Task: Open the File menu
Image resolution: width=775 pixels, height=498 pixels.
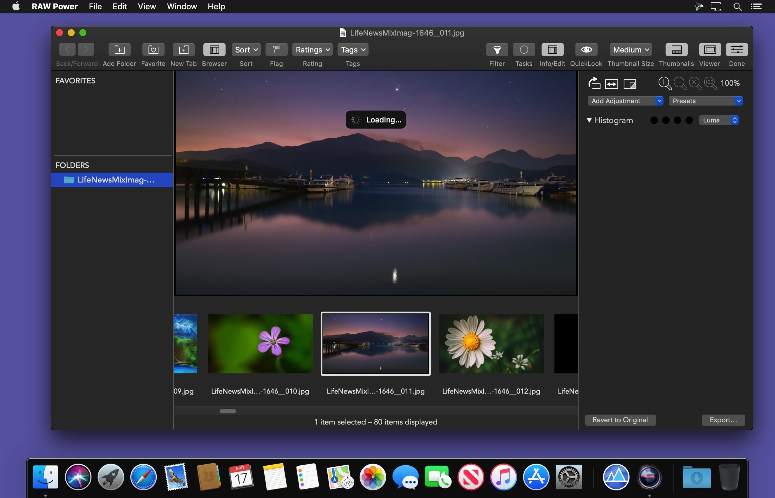Action: tap(95, 6)
